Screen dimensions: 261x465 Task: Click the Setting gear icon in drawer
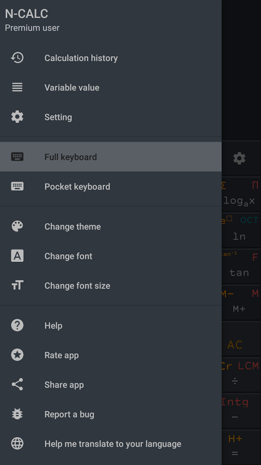17,117
